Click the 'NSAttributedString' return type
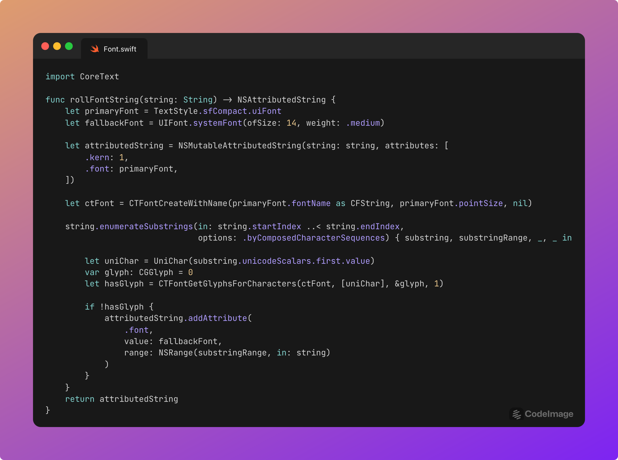 coord(281,100)
